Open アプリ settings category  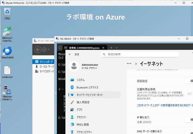94,110
